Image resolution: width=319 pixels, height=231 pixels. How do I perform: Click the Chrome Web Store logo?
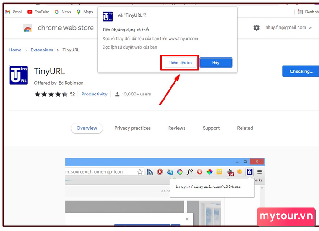pyautogui.click(x=28, y=28)
